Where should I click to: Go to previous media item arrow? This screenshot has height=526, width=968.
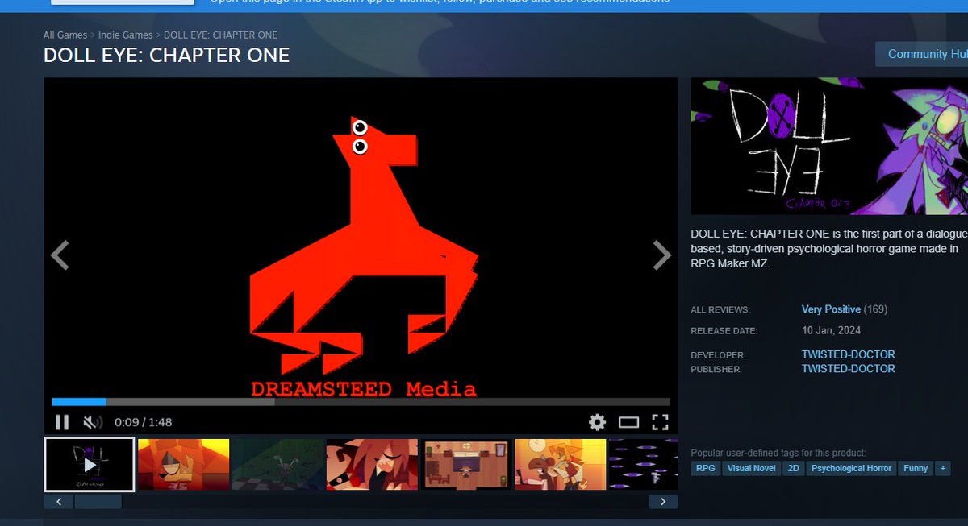(x=60, y=255)
